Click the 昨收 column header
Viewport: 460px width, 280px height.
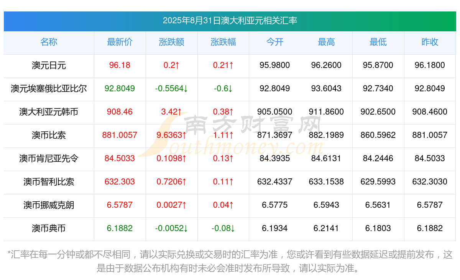(430, 42)
